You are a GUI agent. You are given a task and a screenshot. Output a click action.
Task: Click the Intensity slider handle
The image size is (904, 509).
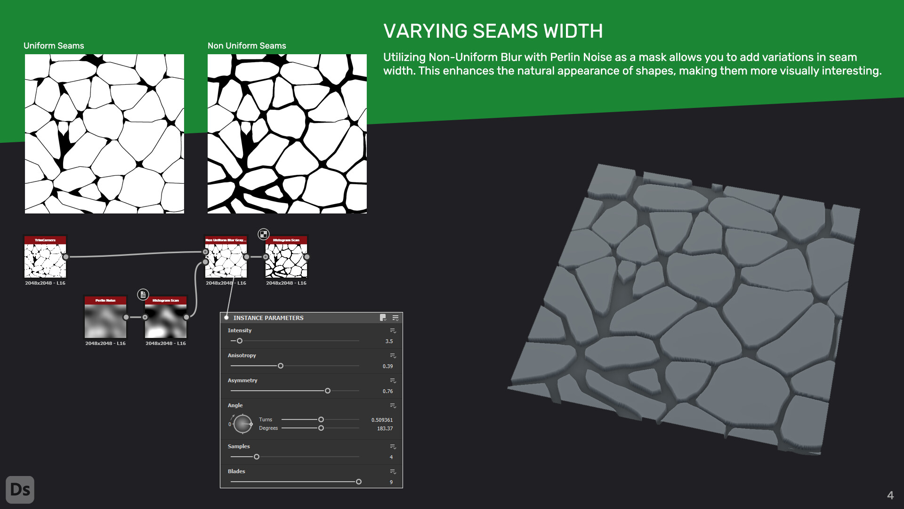coord(239,340)
